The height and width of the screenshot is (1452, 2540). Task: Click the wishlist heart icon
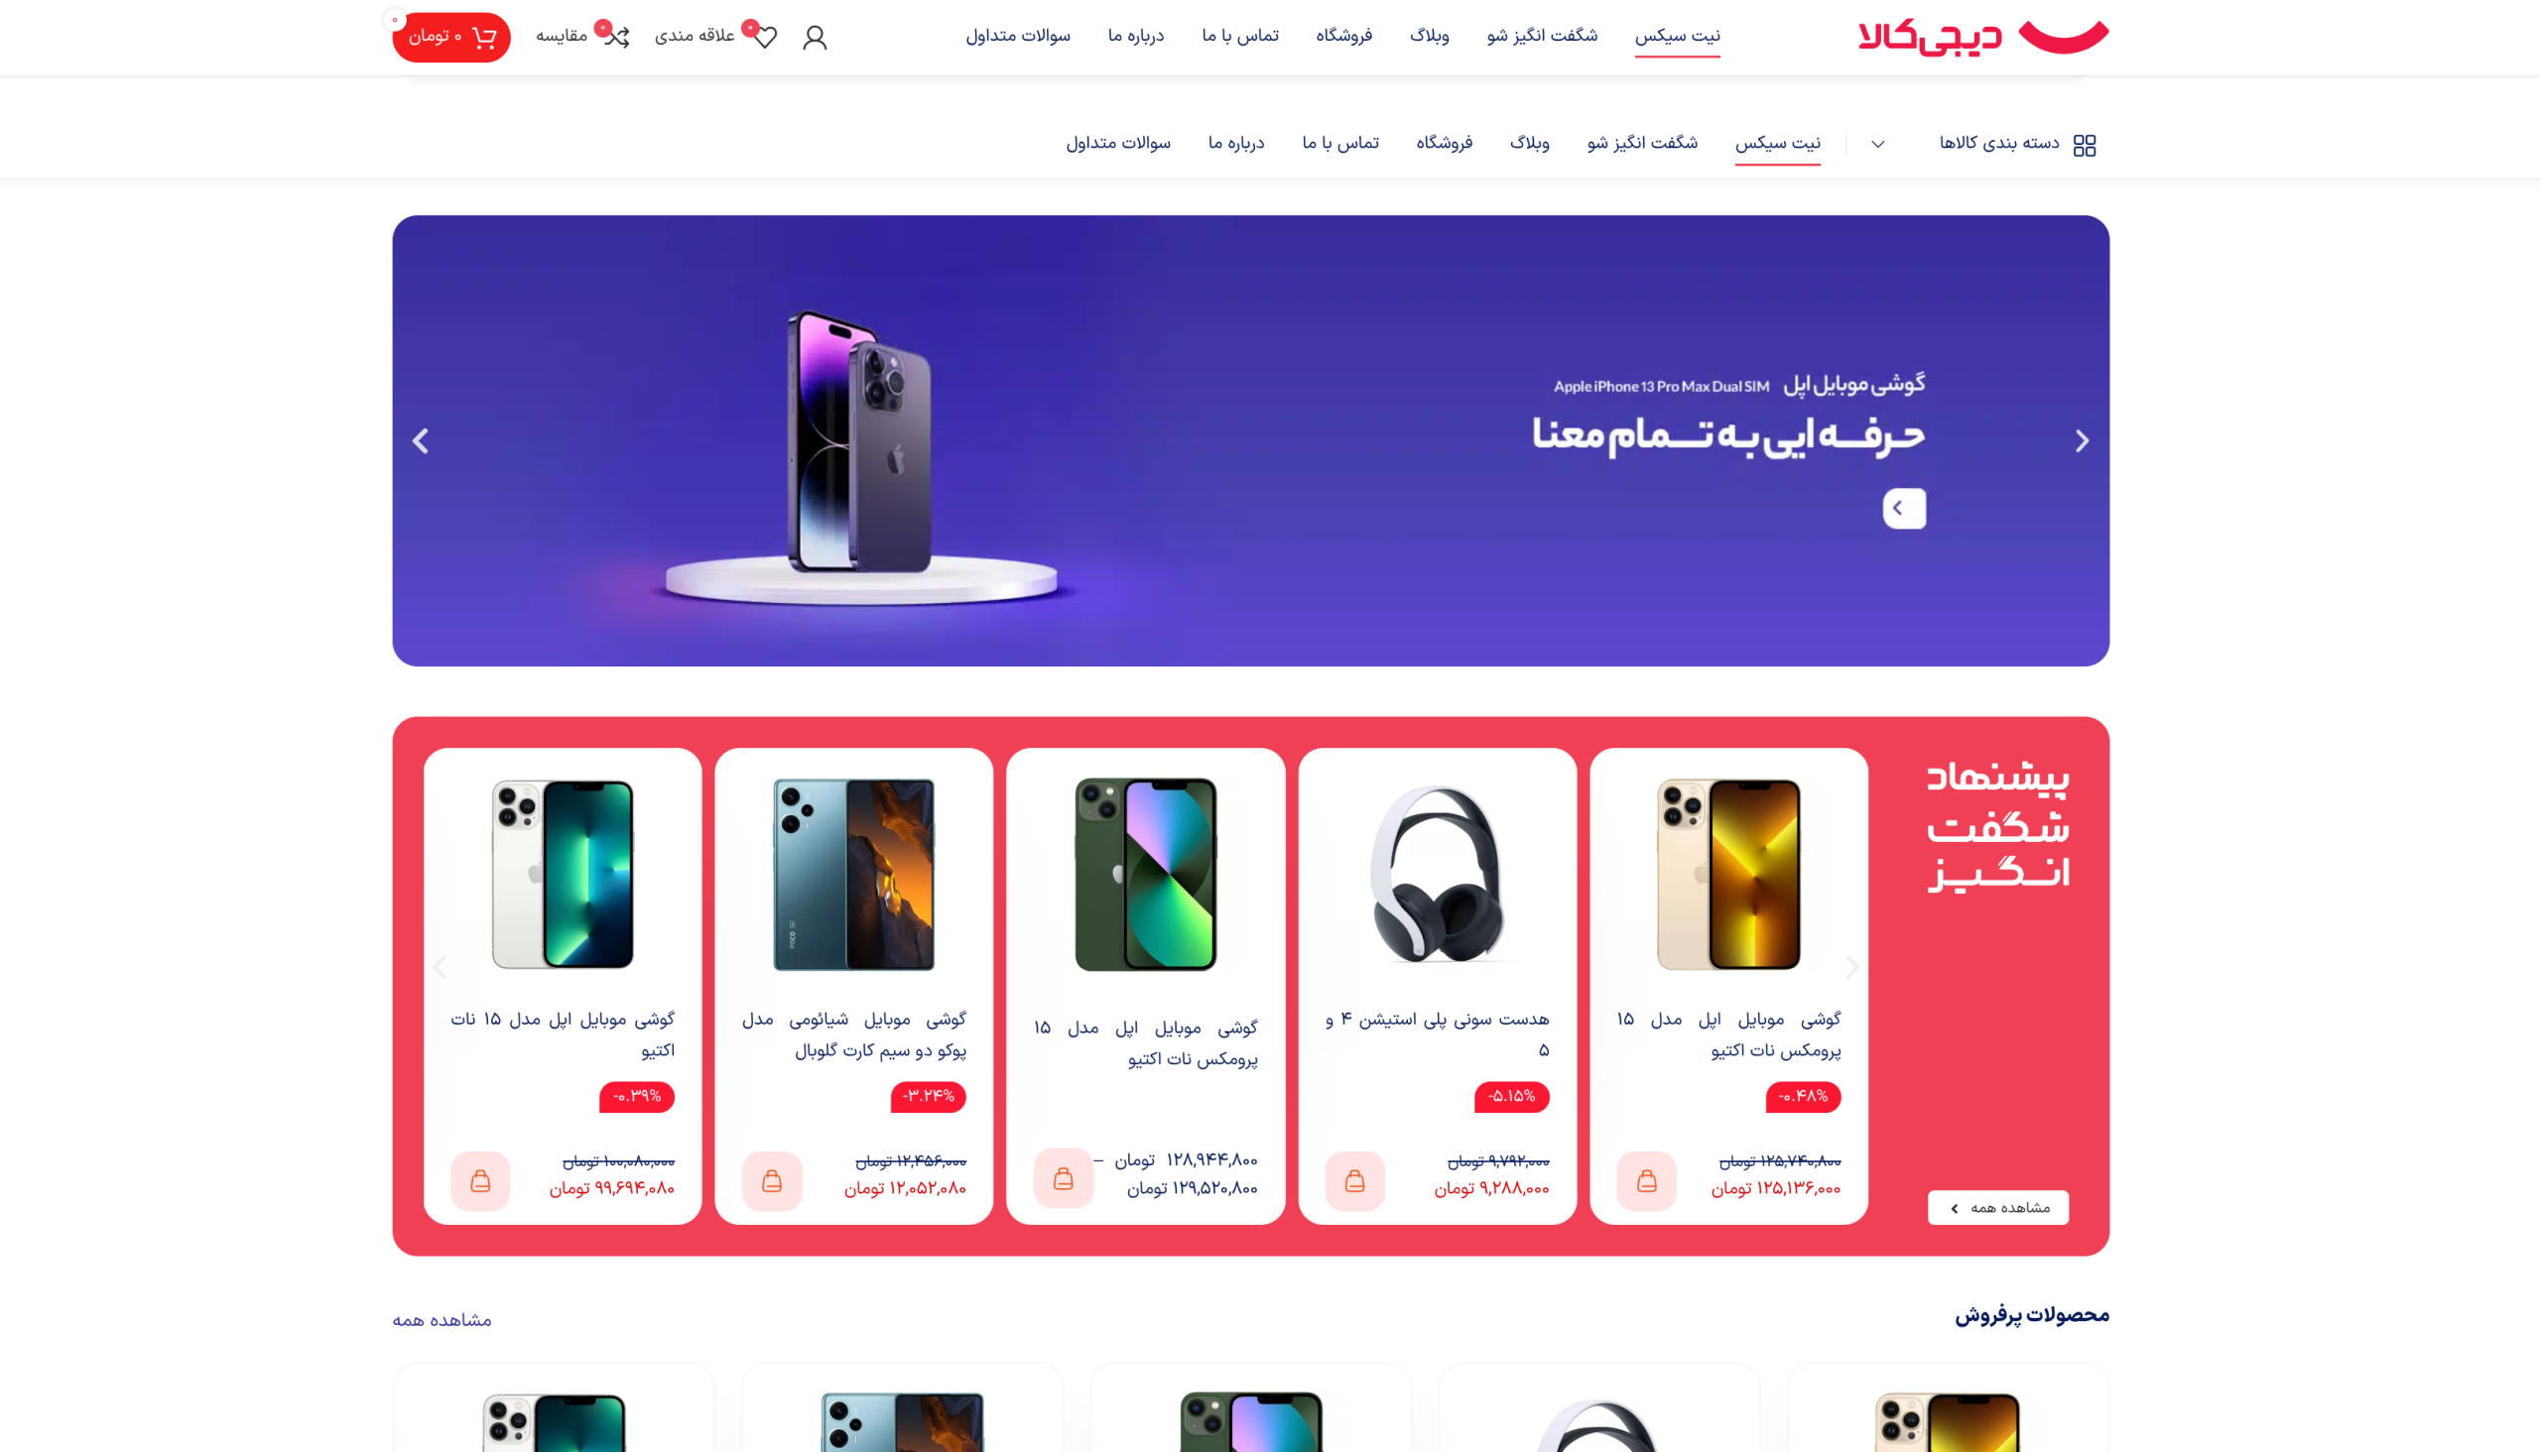click(765, 37)
